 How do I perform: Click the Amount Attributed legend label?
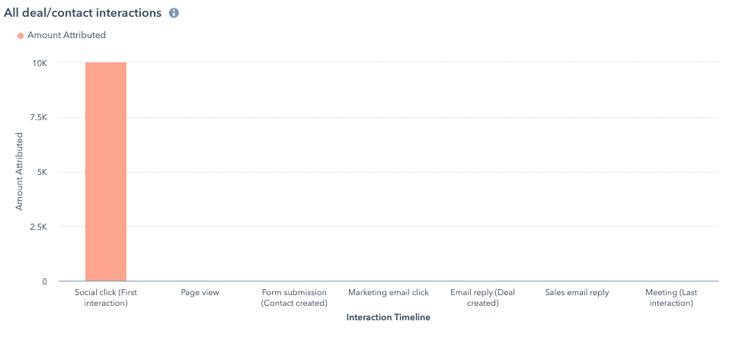66,35
